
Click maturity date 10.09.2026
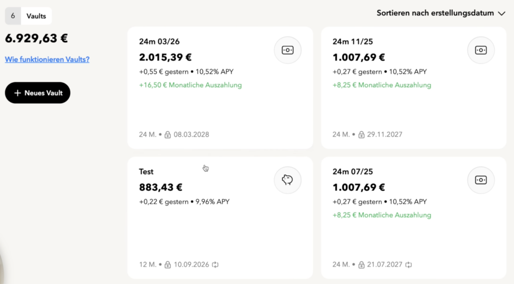tap(191, 264)
